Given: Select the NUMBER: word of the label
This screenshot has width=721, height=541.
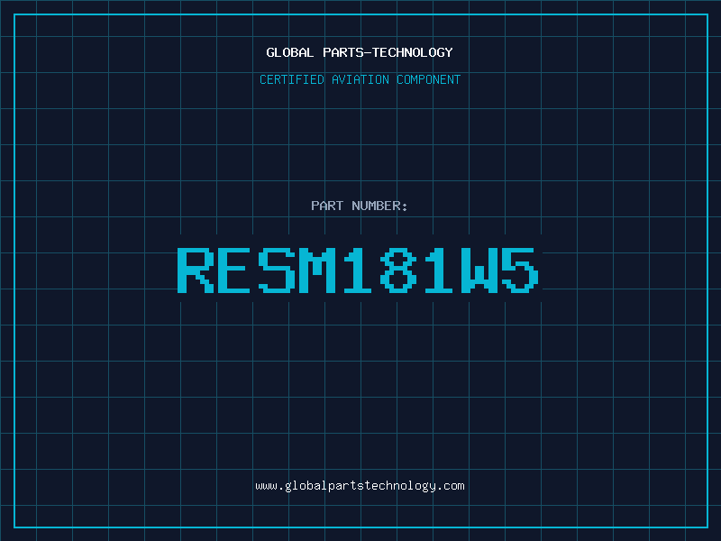Looking at the screenshot, I should tap(379, 206).
